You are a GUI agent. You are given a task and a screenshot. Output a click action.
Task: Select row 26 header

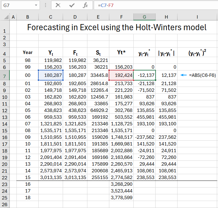(5, 204)
